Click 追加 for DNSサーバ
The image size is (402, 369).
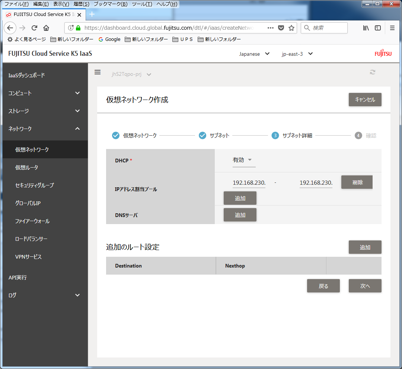[x=240, y=215]
